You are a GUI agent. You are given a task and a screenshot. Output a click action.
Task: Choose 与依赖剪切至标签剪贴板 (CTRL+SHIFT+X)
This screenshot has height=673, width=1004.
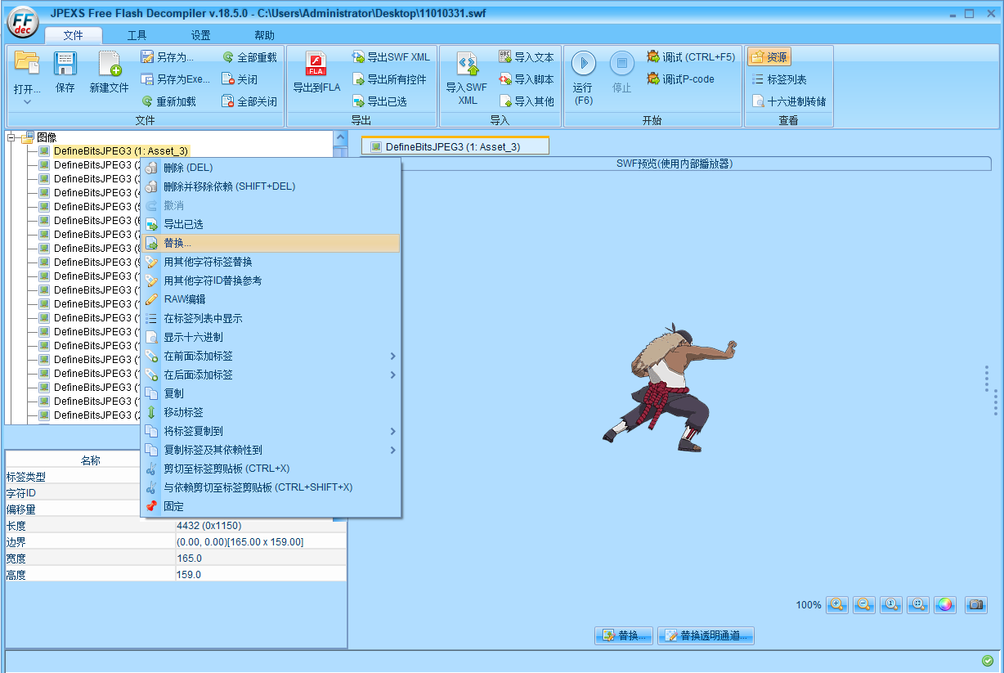(271, 487)
